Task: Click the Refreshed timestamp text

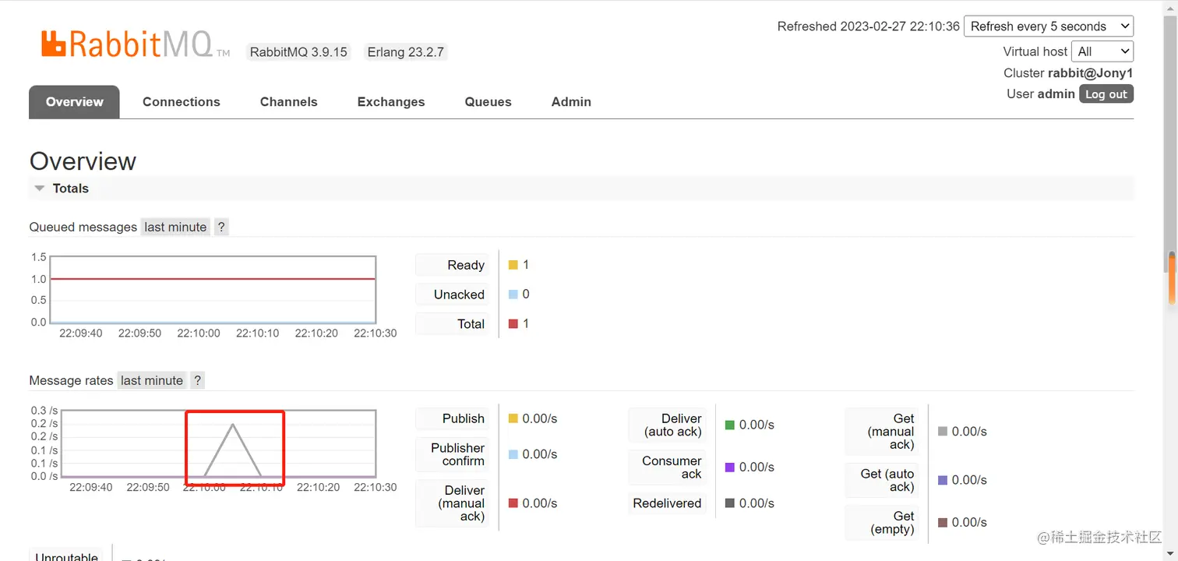Action: [869, 26]
